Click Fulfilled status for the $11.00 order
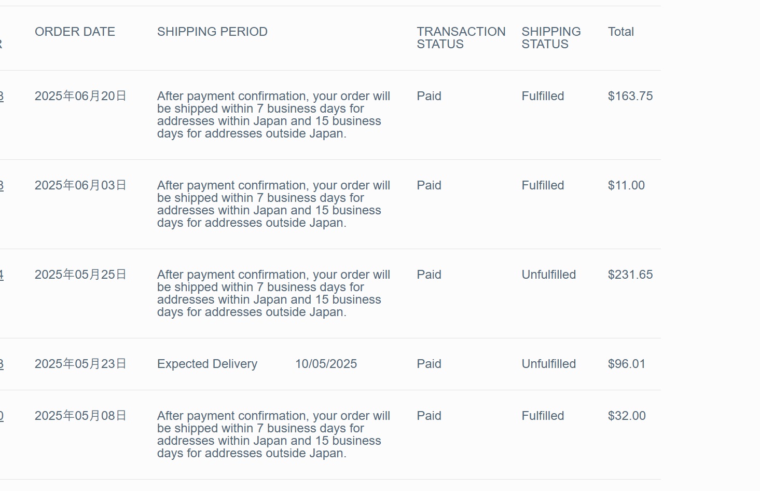This screenshot has height=491, width=760. tap(543, 185)
